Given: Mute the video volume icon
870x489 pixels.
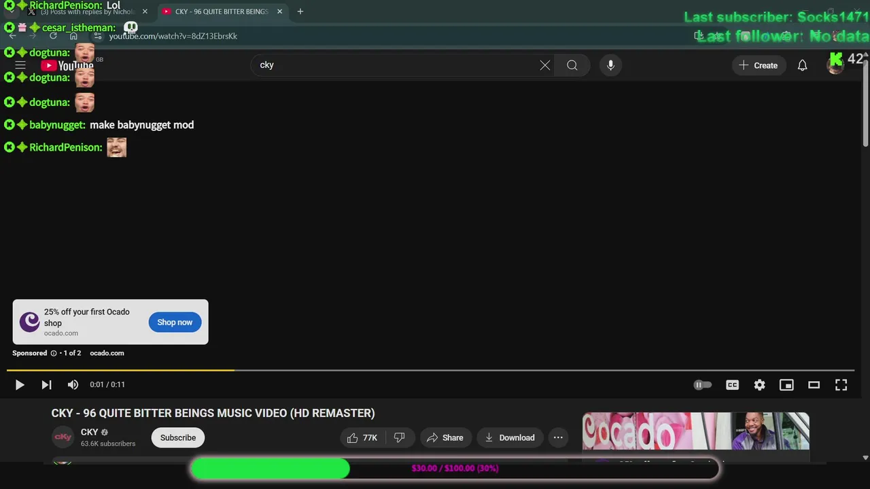Looking at the screenshot, I should (73, 385).
